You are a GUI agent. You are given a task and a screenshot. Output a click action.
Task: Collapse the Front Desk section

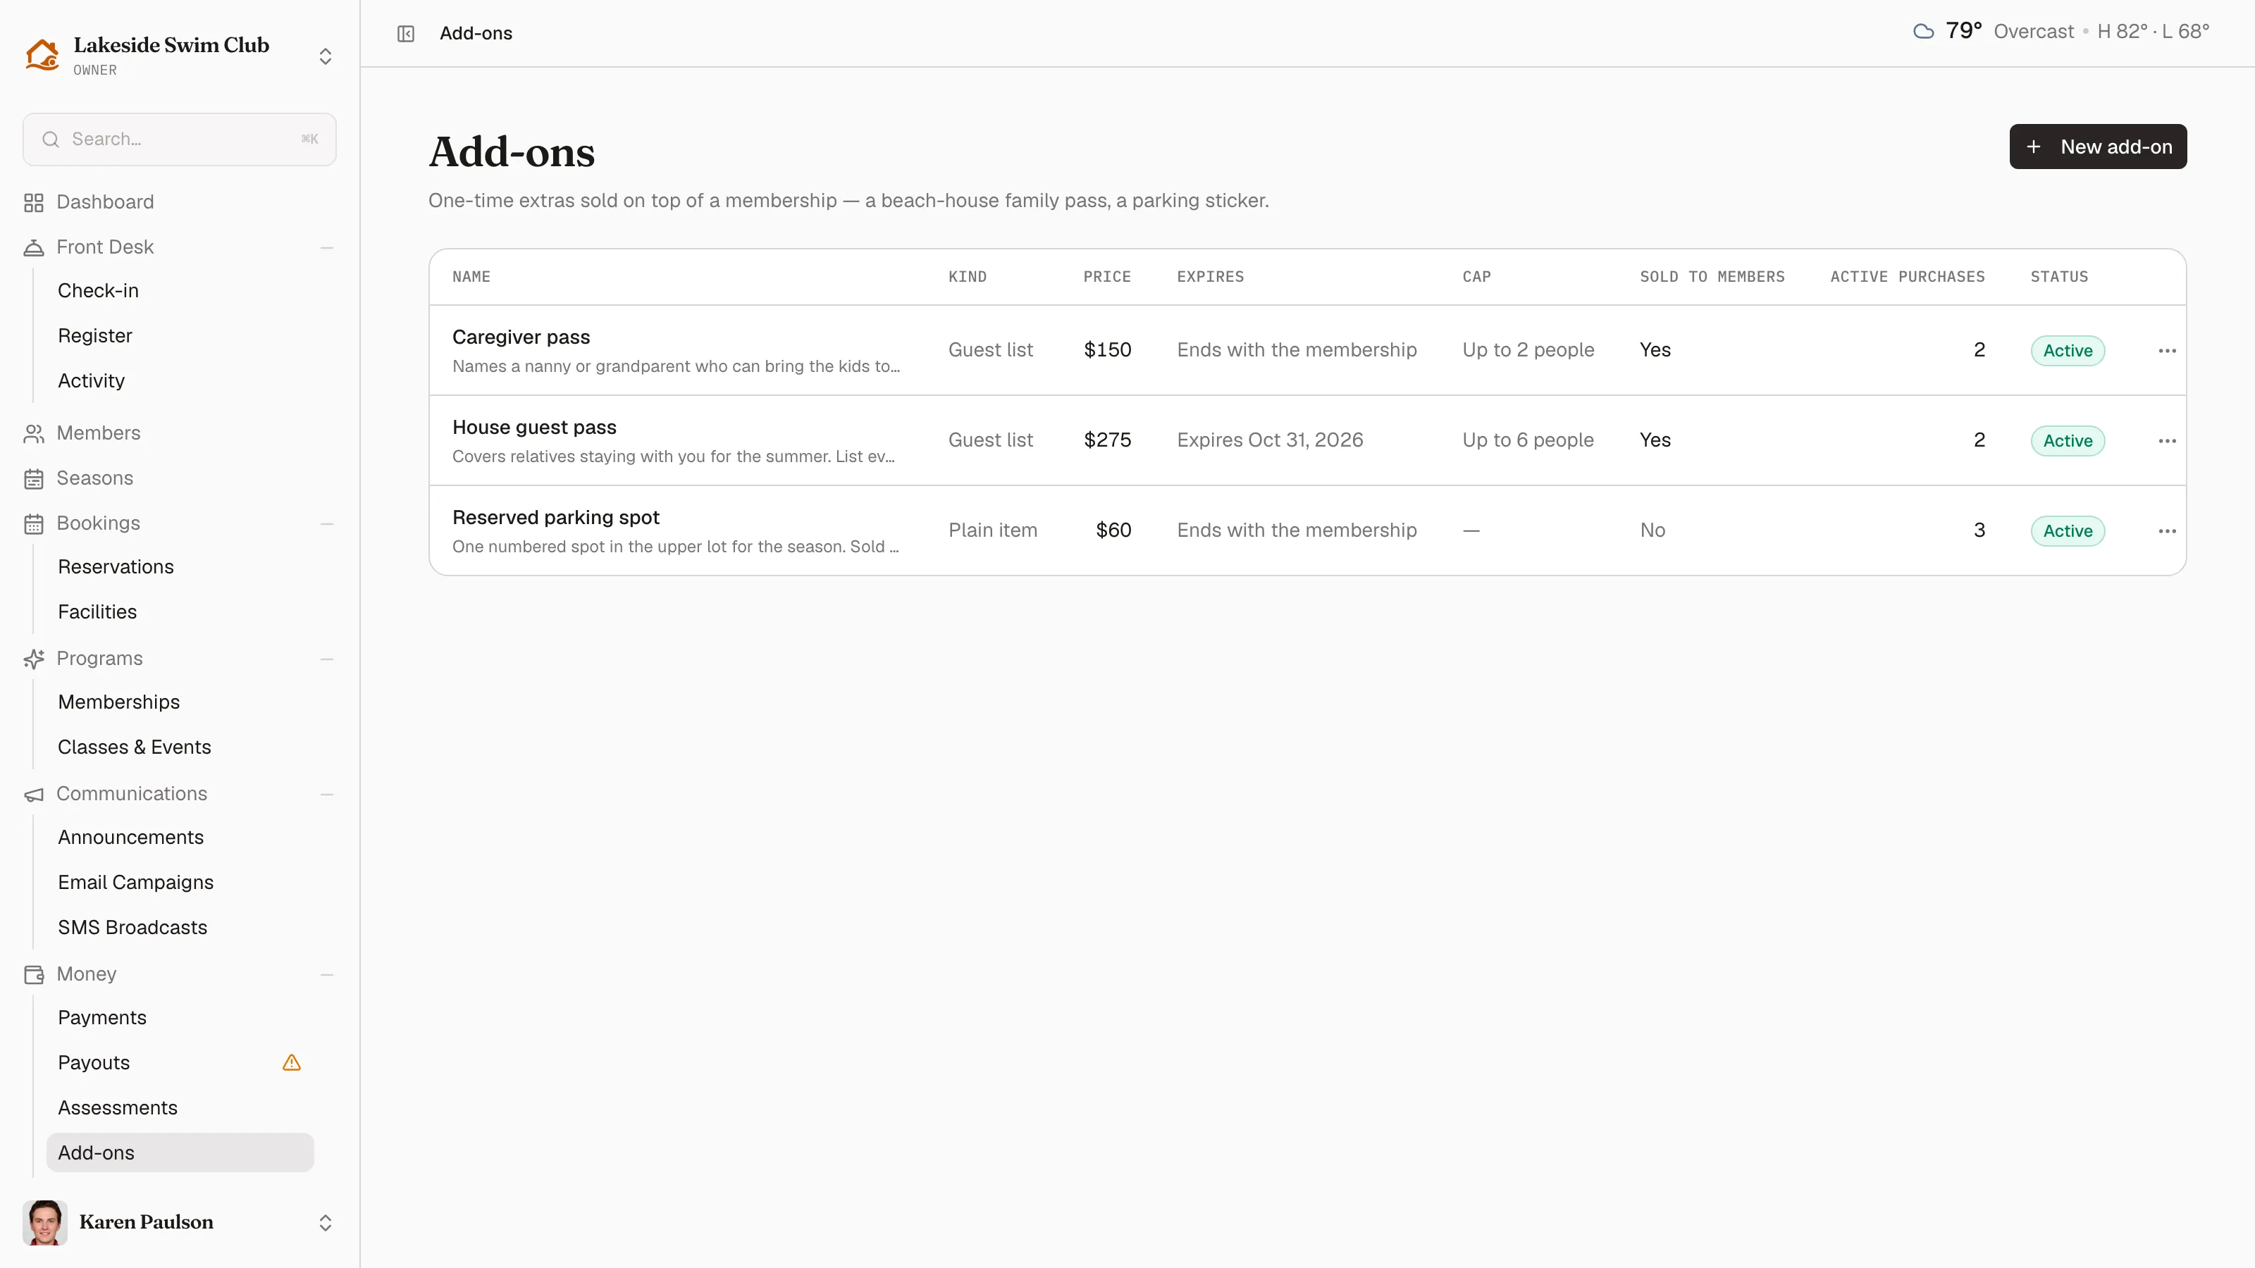pos(326,248)
